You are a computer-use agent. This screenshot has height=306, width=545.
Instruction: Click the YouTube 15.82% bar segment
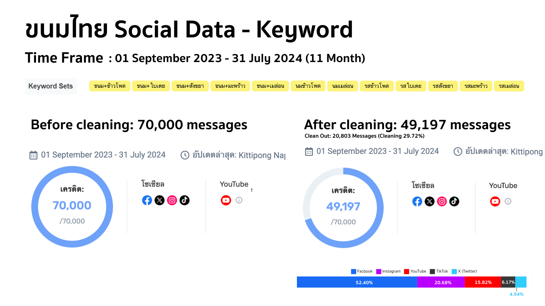(483, 282)
